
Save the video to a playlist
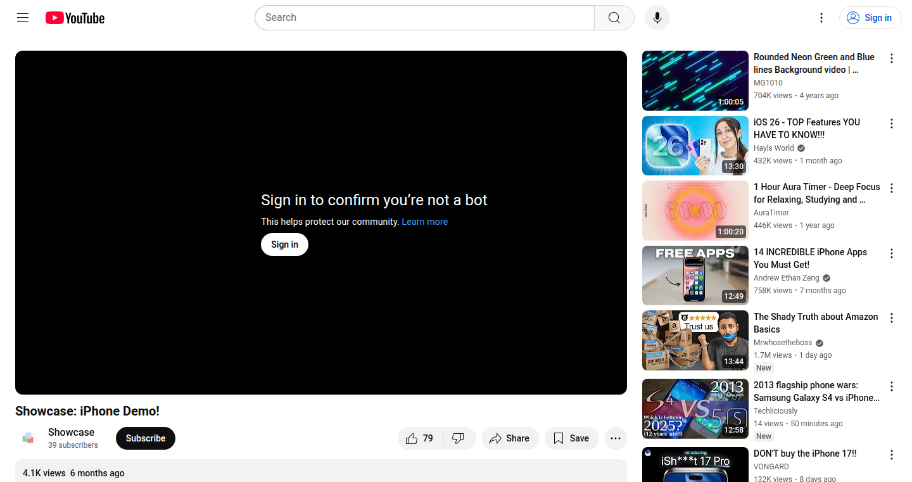pyautogui.click(x=571, y=438)
